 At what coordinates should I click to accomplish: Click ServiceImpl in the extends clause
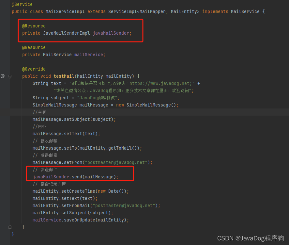click(123, 11)
